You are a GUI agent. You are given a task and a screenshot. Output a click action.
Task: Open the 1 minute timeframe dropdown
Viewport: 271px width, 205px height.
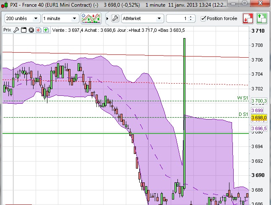(60, 18)
